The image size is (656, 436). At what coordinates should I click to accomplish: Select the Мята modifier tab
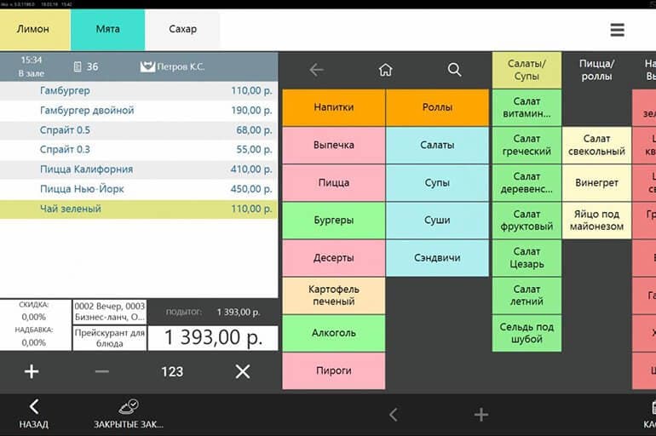[108, 30]
